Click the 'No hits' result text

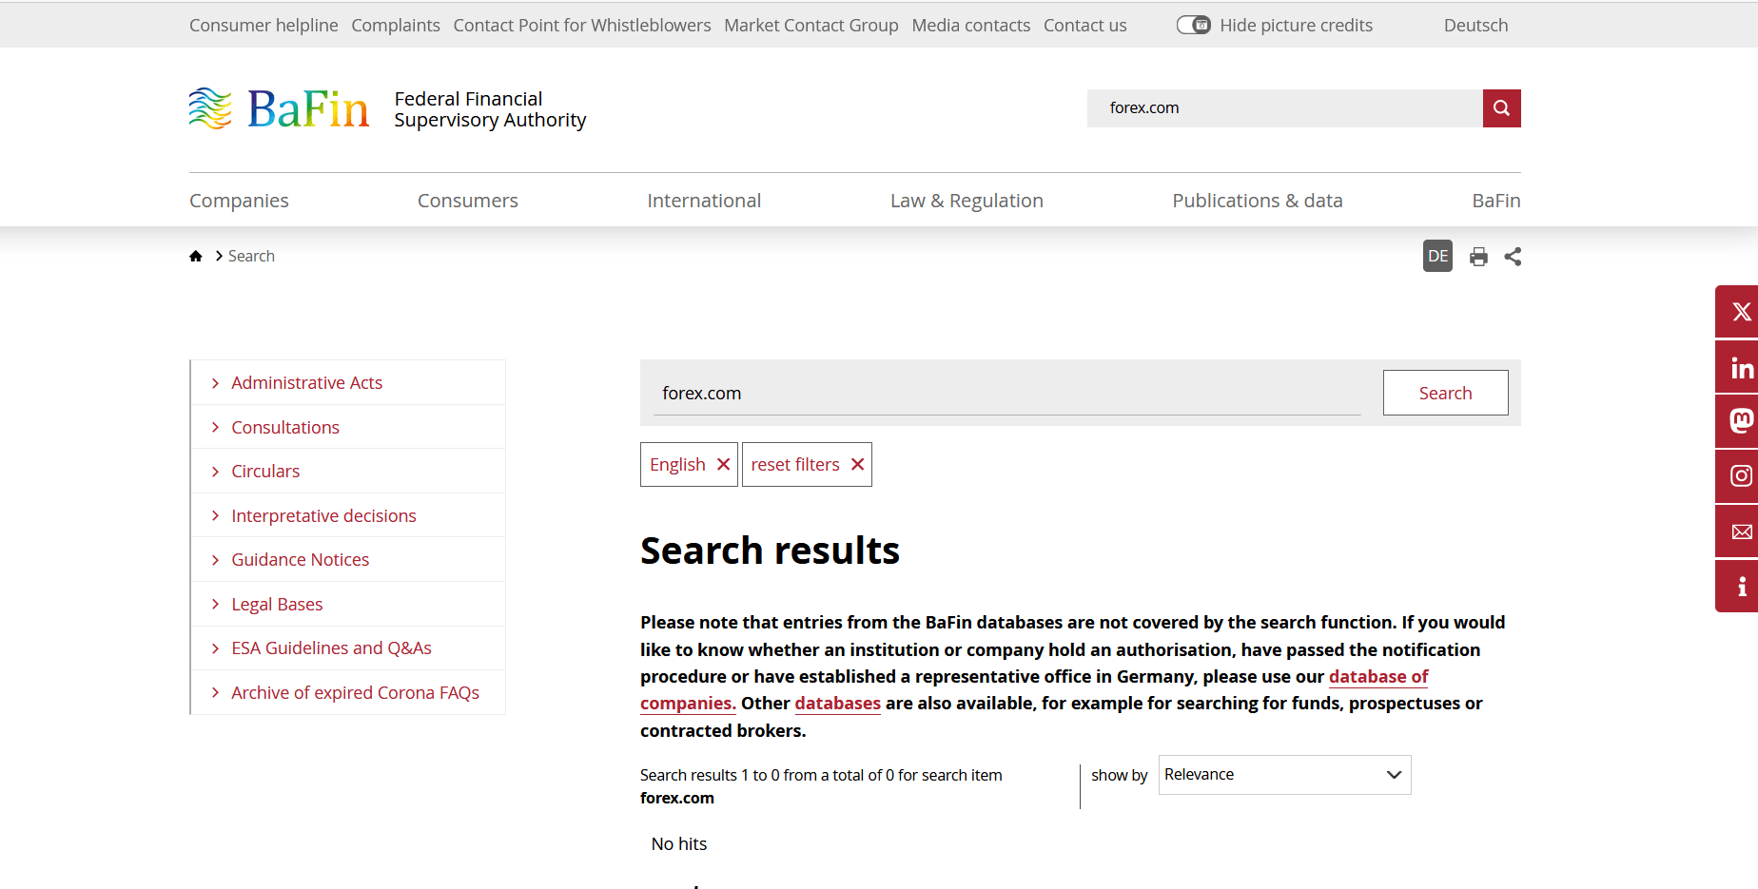click(x=679, y=844)
